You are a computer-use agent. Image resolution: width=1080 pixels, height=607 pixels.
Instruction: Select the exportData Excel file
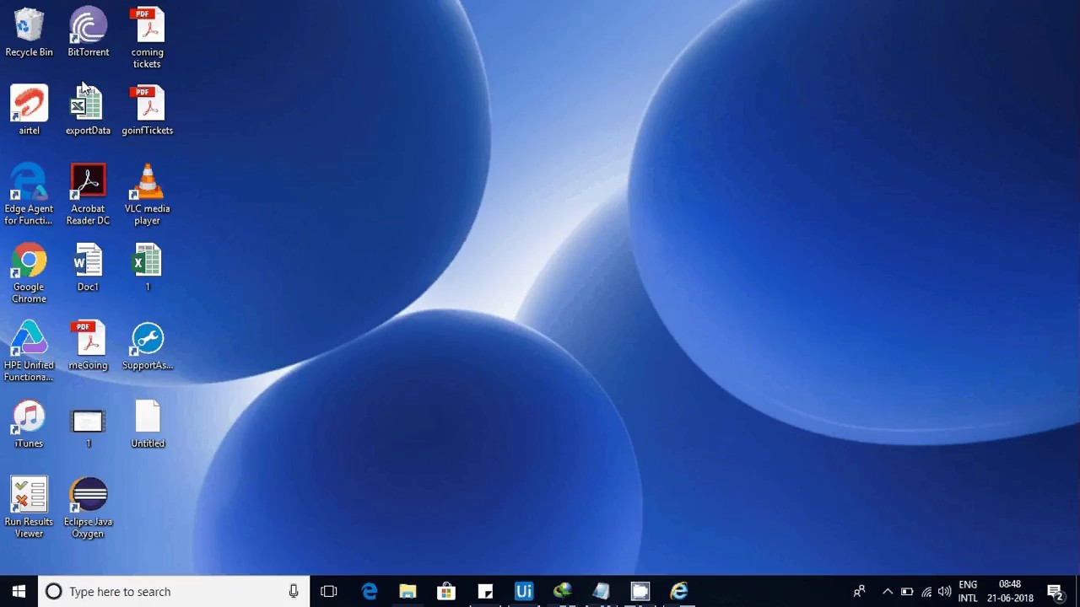pos(88,110)
